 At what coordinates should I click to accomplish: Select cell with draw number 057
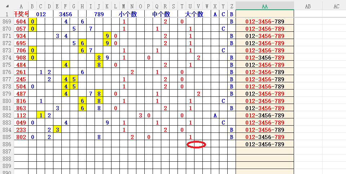click(21, 29)
